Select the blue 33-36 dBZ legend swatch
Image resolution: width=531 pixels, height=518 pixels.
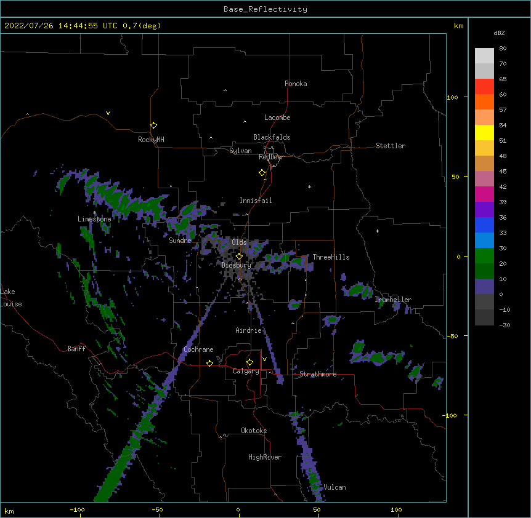(x=484, y=225)
